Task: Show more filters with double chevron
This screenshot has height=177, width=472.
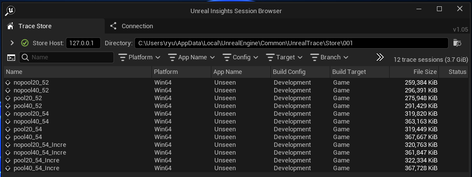Action: point(380,57)
